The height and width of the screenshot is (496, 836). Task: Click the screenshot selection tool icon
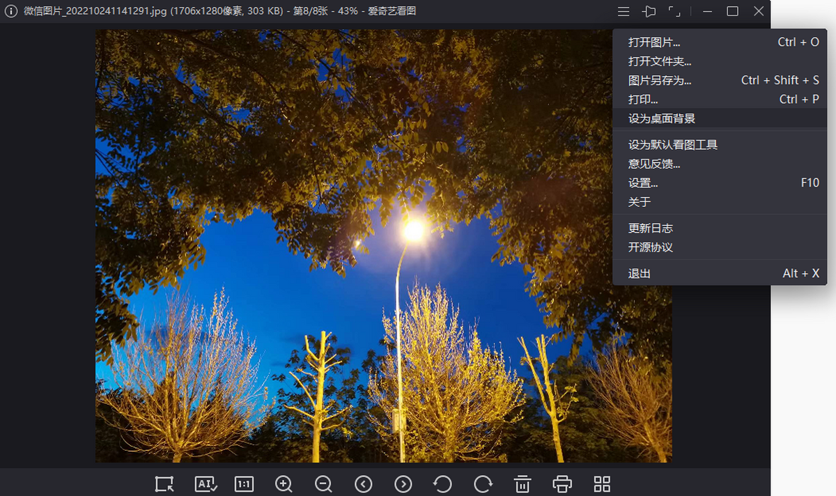coord(164,484)
